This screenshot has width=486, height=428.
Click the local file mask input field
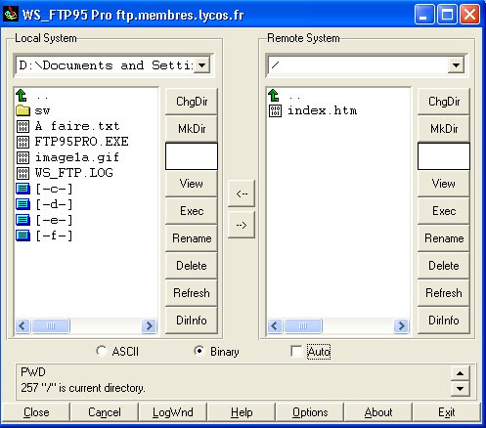pos(192,156)
